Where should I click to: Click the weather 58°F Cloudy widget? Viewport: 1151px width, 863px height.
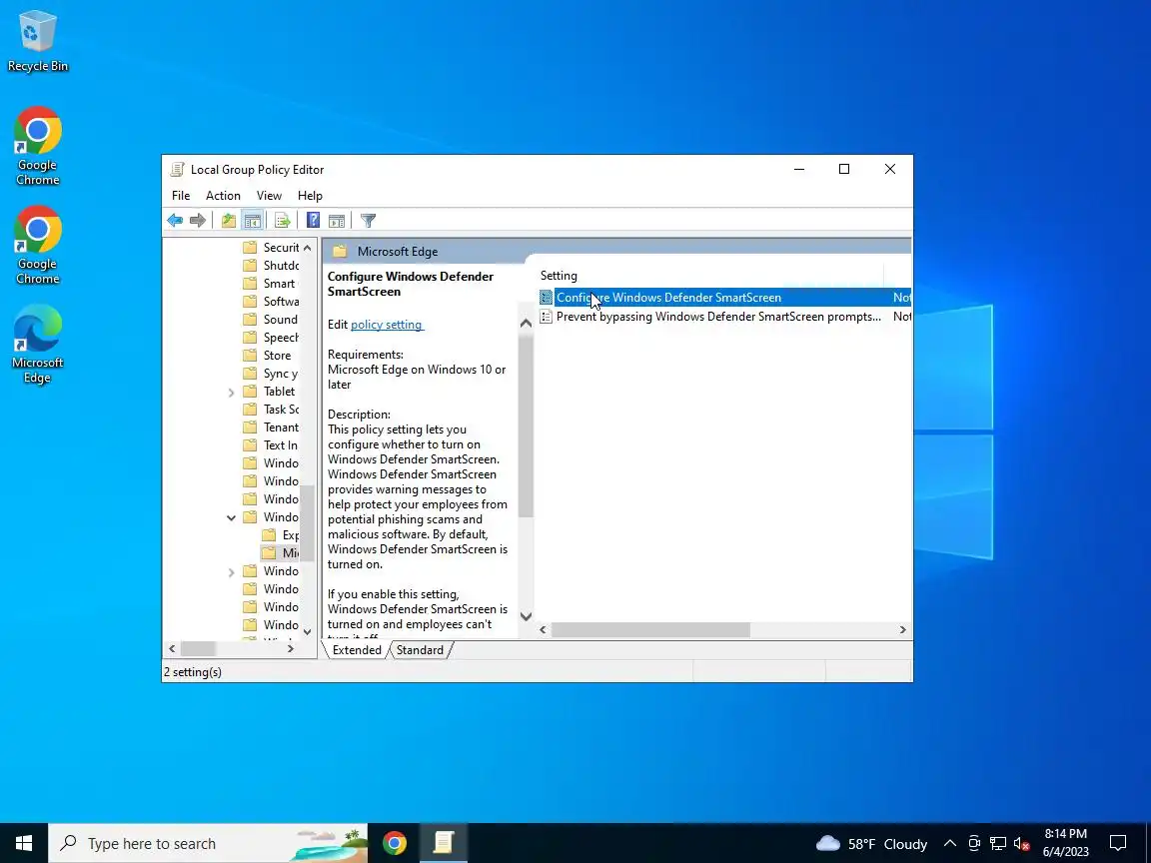coord(871,843)
